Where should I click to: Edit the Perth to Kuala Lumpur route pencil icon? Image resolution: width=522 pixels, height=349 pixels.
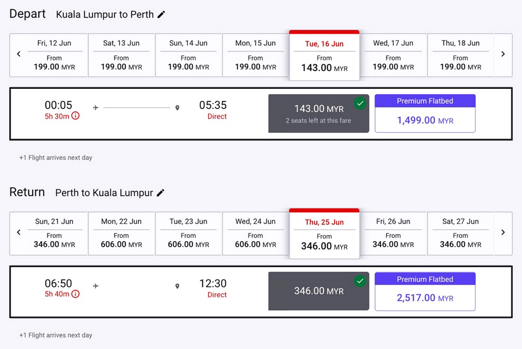(x=161, y=193)
